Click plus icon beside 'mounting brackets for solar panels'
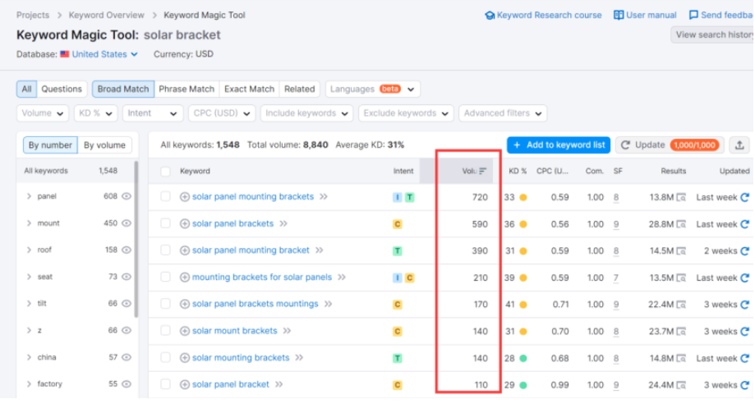755x404 pixels. coord(185,278)
